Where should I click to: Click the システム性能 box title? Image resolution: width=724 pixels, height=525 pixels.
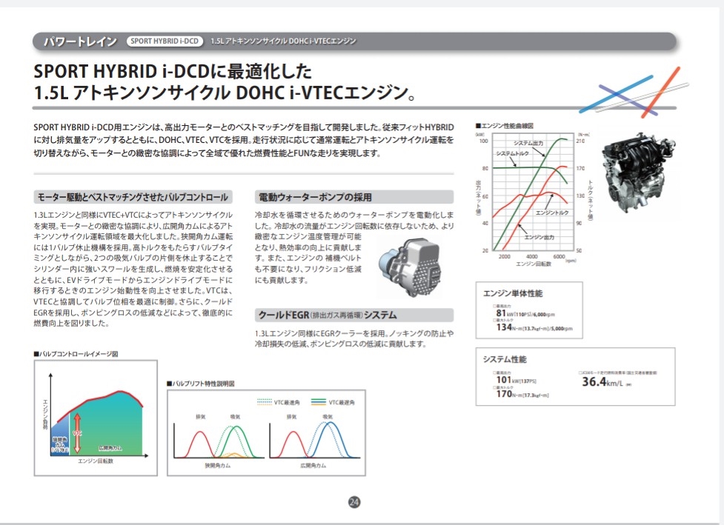pyautogui.click(x=505, y=359)
